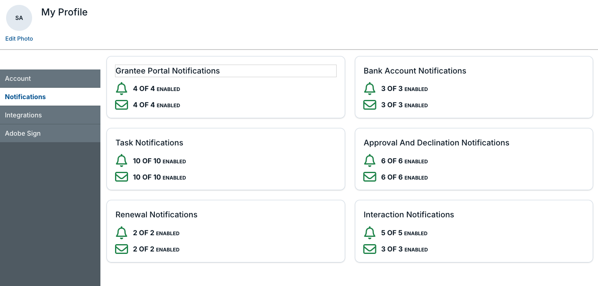The height and width of the screenshot is (286, 598).
Task: Open the Task Notifications card title
Action: click(149, 143)
